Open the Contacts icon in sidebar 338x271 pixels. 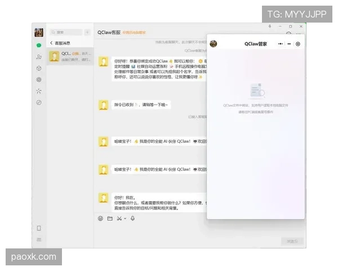coord(39,57)
